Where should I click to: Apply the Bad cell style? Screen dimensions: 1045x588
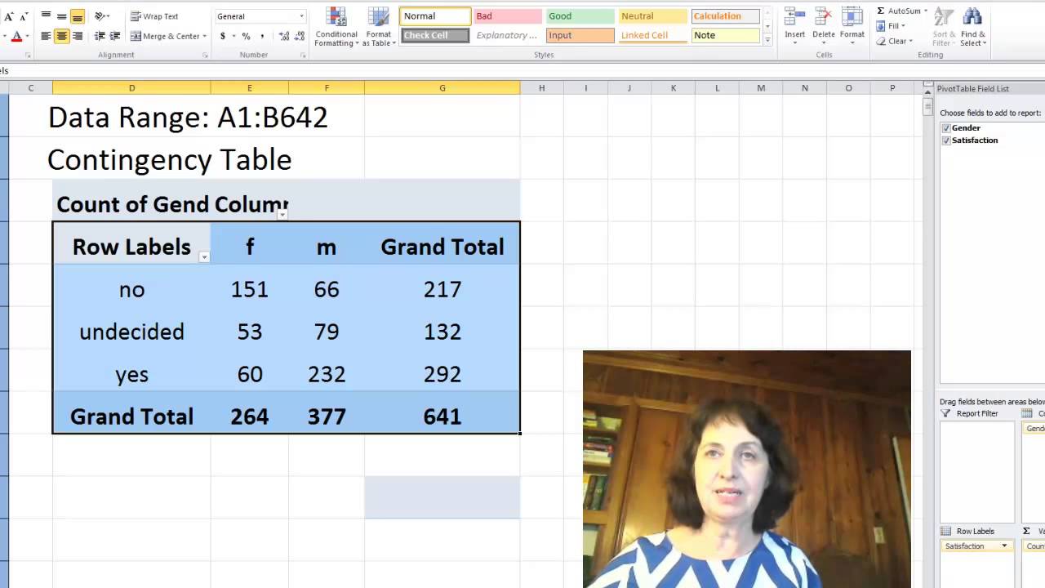(x=508, y=16)
